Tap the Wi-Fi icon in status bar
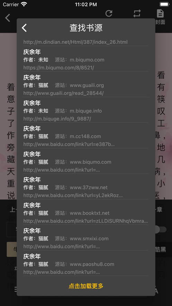This screenshot has height=306, width=172. (x=24, y=4)
